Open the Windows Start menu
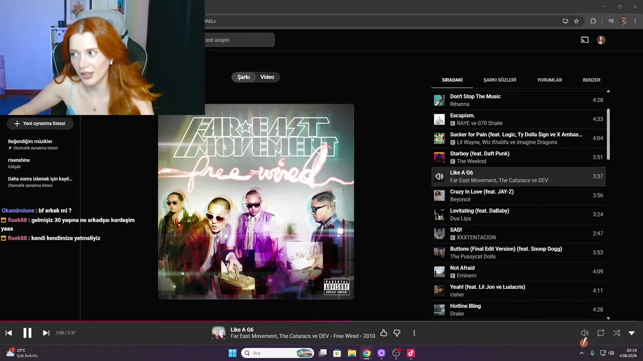 pyautogui.click(x=233, y=353)
